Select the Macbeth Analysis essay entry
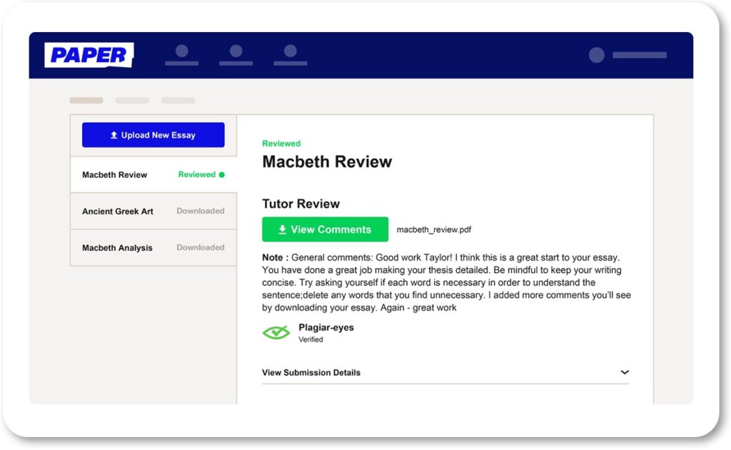Viewport: 731px width, 450px height. (x=117, y=248)
